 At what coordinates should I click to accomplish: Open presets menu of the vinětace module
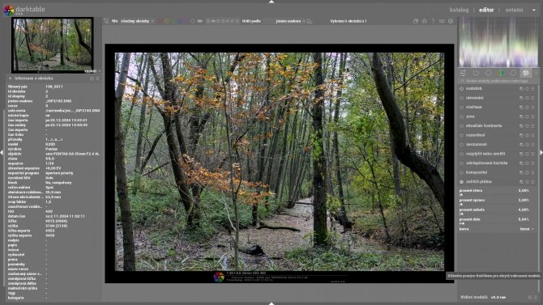pyautogui.click(x=533, y=108)
